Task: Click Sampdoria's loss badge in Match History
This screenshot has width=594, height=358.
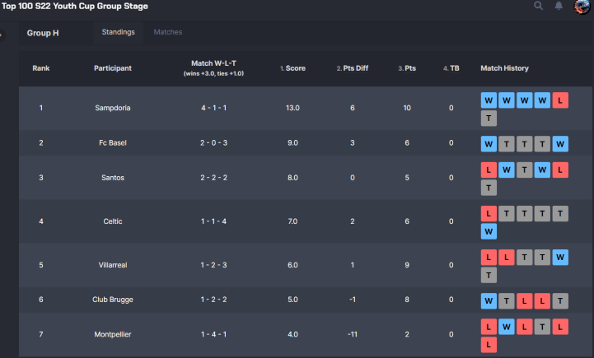Action: [x=561, y=100]
